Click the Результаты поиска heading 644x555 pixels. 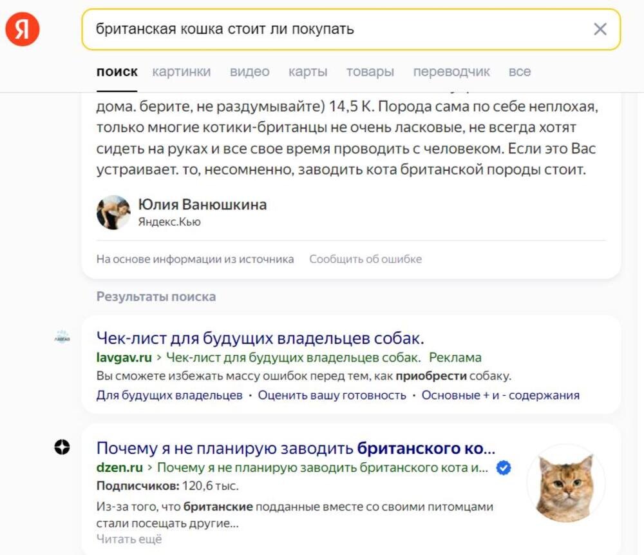coord(156,297)
